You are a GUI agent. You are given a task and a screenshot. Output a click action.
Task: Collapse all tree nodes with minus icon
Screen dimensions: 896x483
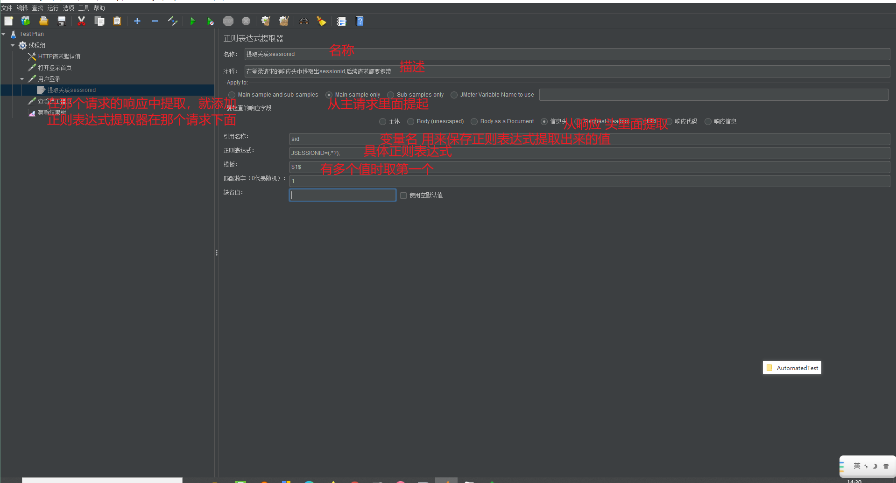155,21
